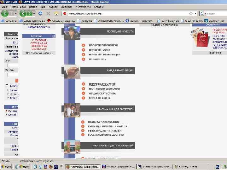Switch to the Windows Commander taskbar button

119,167
